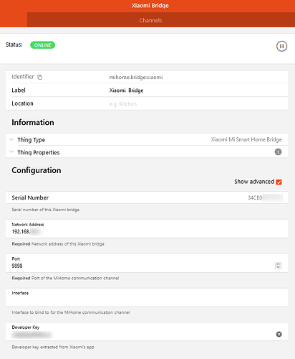Image resolution: width=295 pixels, height=359 pixels.
Task: Expand the Thing Type row chevron
Action: point(11,139)
